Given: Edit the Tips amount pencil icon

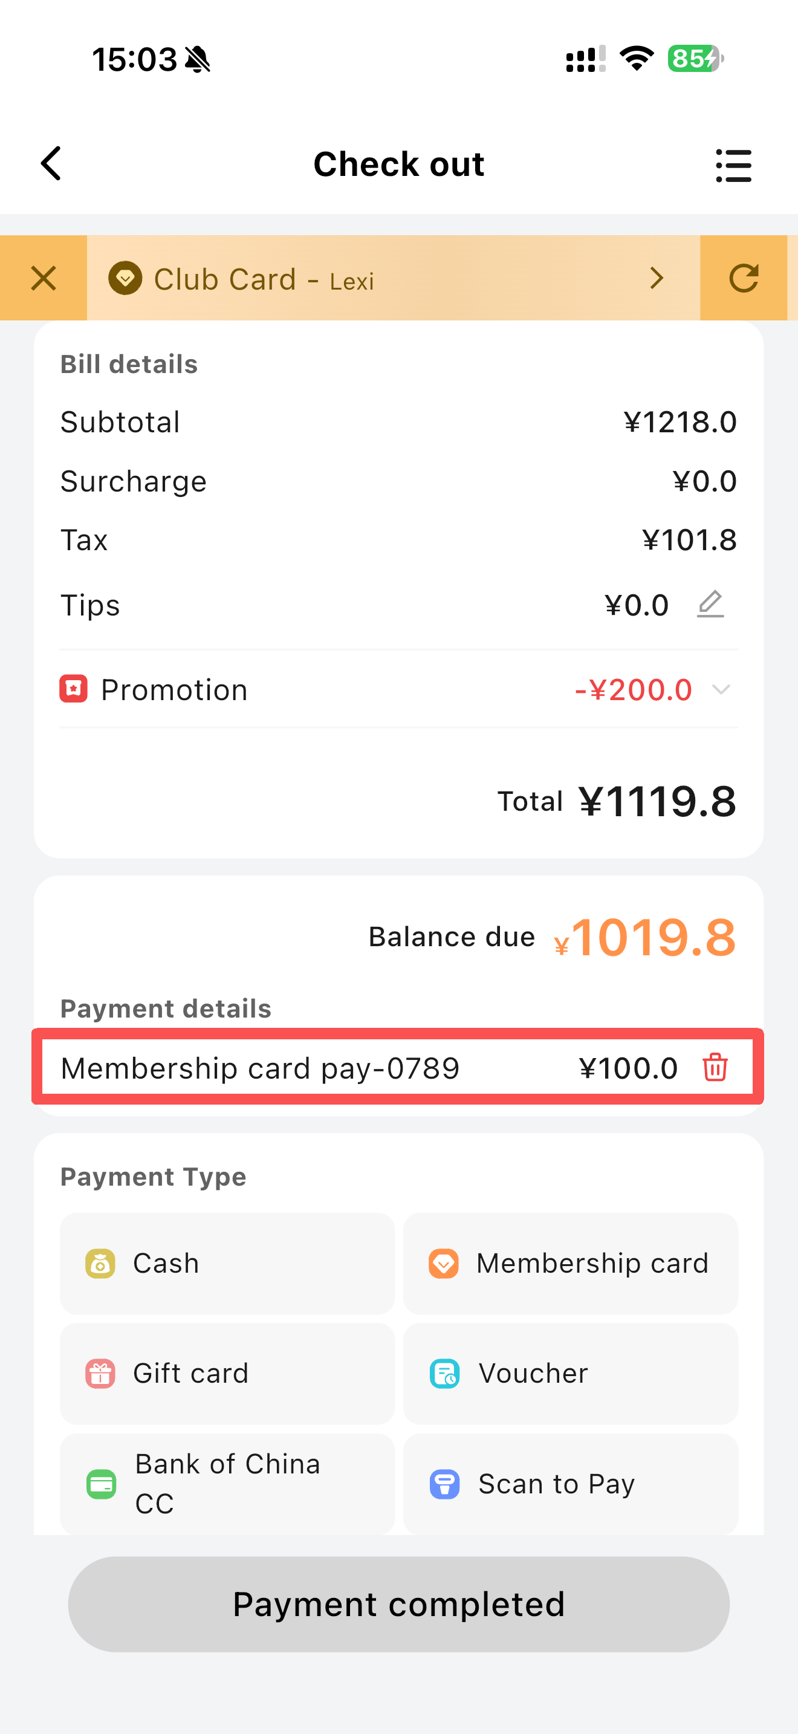Looking at the screenshot, I should pyautogui.click(x=710, y=605).
